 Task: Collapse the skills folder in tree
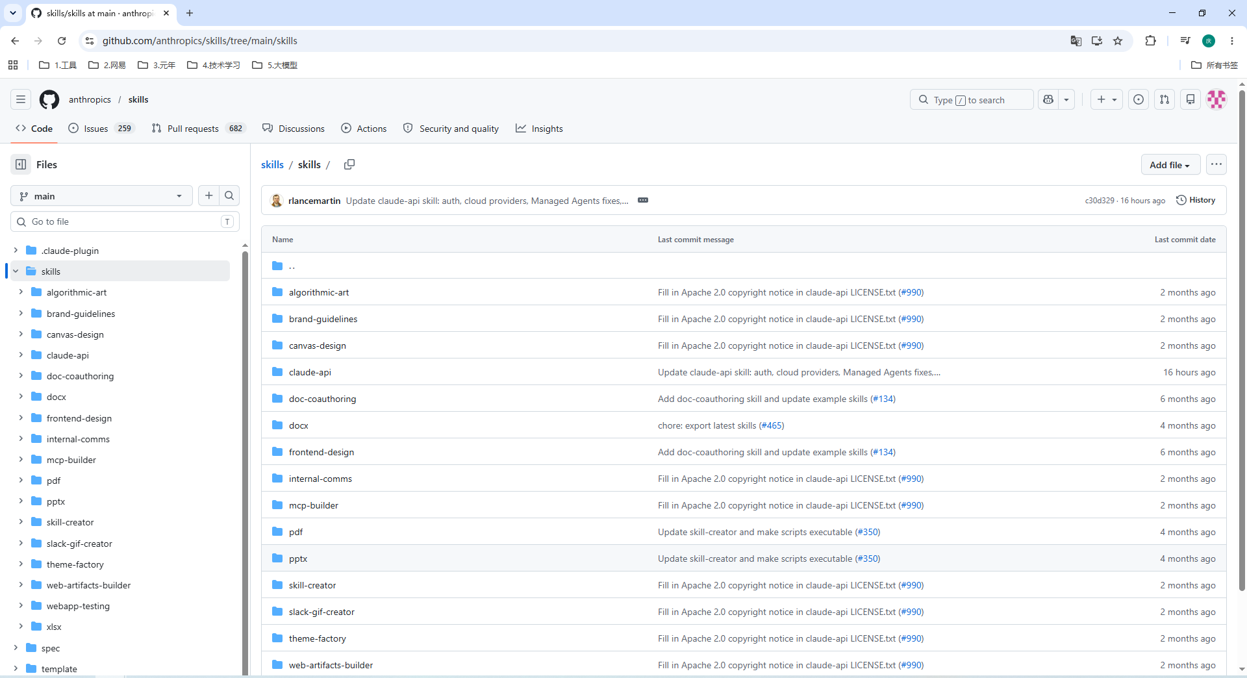[16, 271]
